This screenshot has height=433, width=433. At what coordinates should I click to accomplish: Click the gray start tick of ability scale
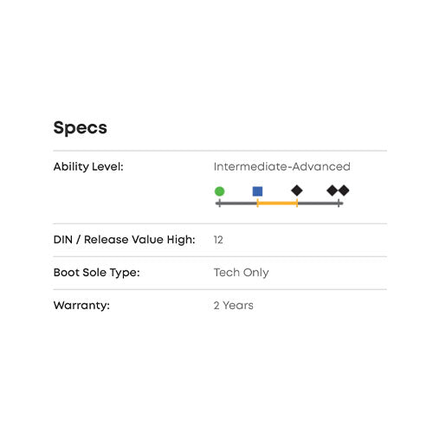pos(220,204)
